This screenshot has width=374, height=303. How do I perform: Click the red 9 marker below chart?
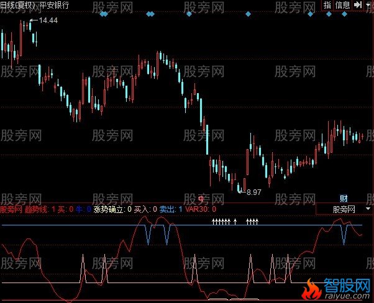(201, 198)
